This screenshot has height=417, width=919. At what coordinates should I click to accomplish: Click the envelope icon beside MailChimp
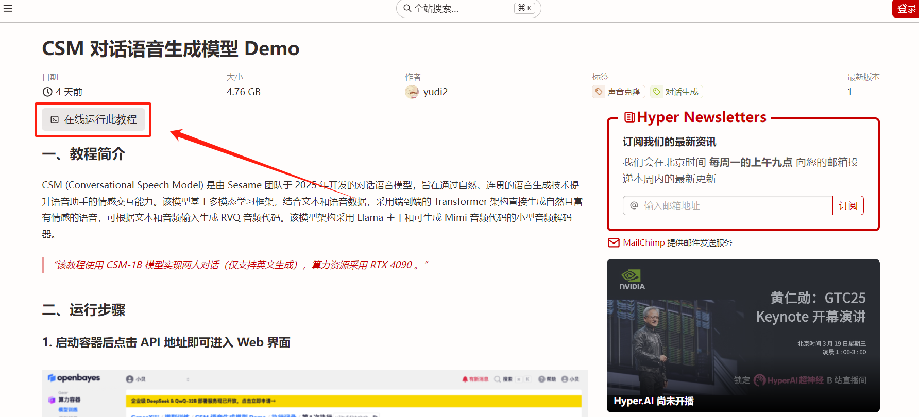pos(614,242)
